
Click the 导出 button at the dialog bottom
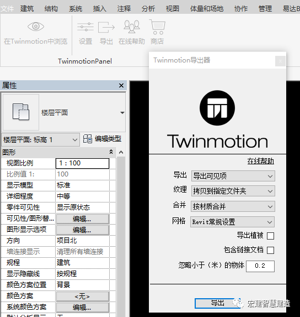[217, 303]
